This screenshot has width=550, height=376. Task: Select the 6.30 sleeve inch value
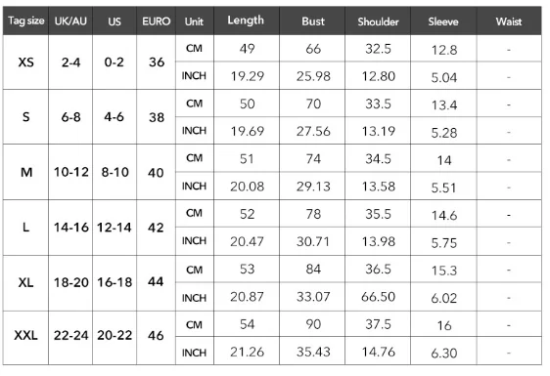tap(444, 353)
